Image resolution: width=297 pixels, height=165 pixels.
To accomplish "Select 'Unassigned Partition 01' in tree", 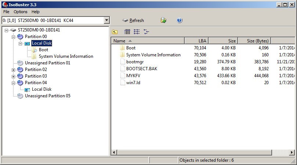I will coord(48,63).
